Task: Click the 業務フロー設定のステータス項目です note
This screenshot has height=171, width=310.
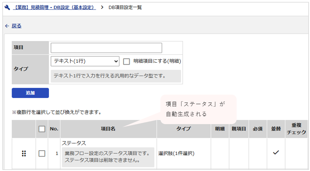Action: pos(108,157)
